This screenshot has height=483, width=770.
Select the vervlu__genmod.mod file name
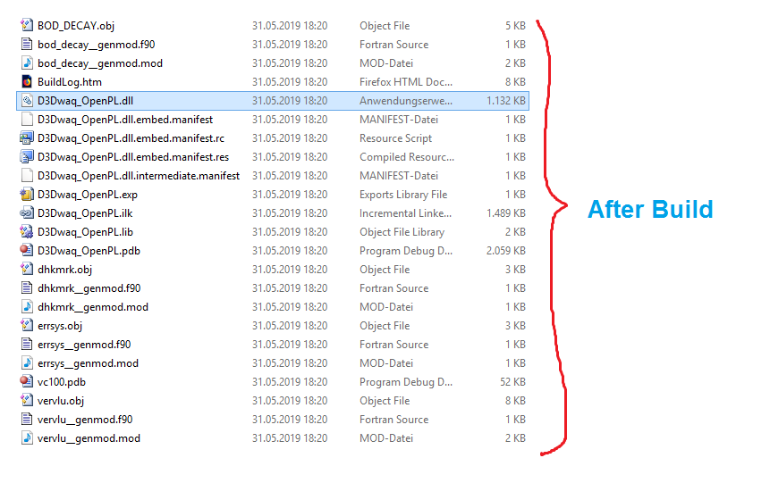pyautogui.click(x=89, y=438)
